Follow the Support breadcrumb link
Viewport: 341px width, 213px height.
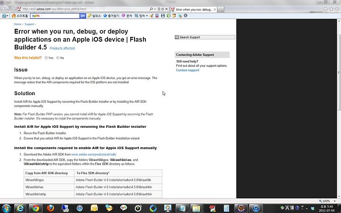coord(29,24)
